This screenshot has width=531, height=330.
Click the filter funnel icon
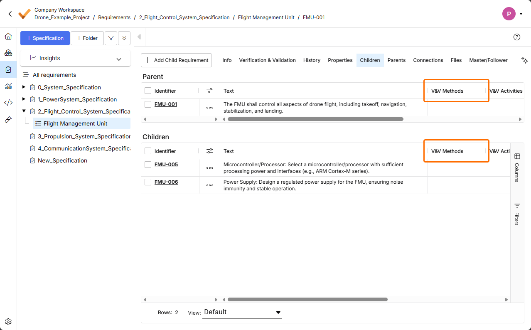coord(111,38)
